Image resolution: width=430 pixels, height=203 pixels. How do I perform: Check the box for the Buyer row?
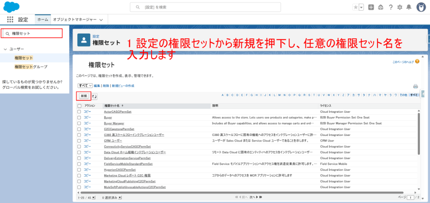click(x=79, y=118)
